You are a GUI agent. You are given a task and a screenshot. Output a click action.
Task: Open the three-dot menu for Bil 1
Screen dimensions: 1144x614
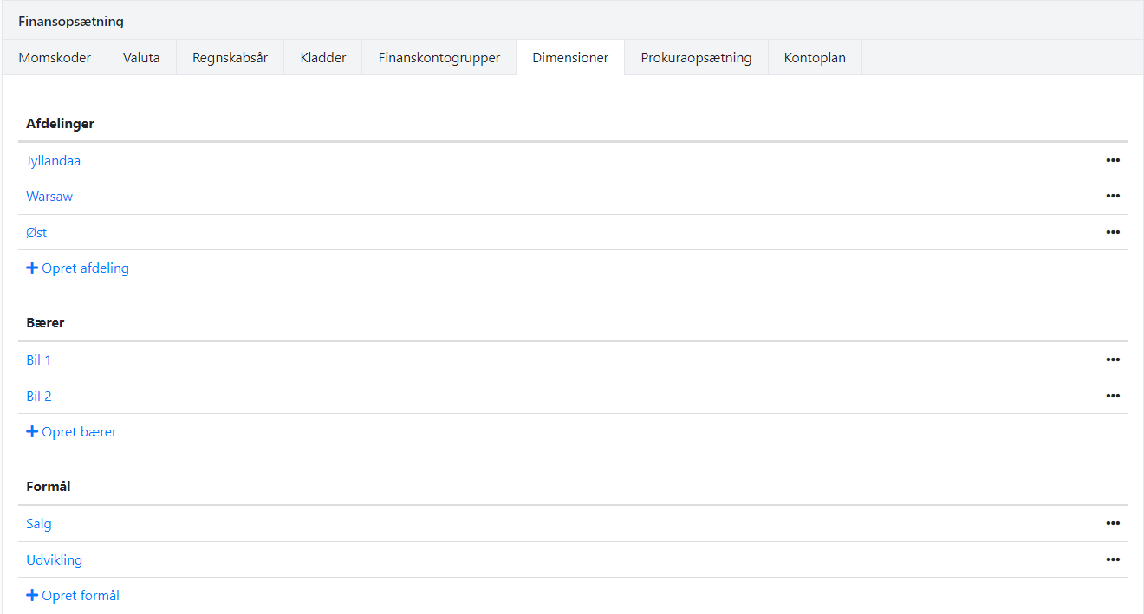(x=1113, y=359)
